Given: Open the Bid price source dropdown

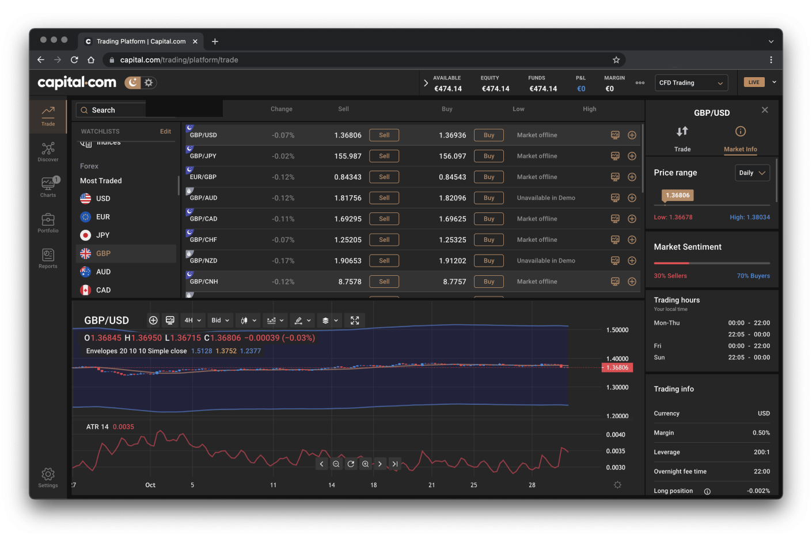Looking at the screenshot, I should 219,320.
